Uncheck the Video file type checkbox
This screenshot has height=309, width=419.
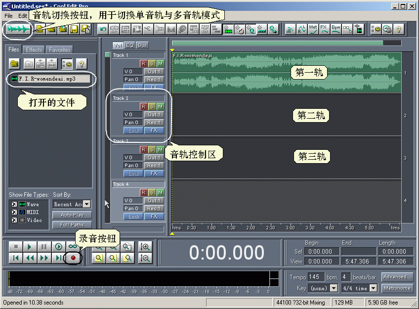(x=14, y=220)
